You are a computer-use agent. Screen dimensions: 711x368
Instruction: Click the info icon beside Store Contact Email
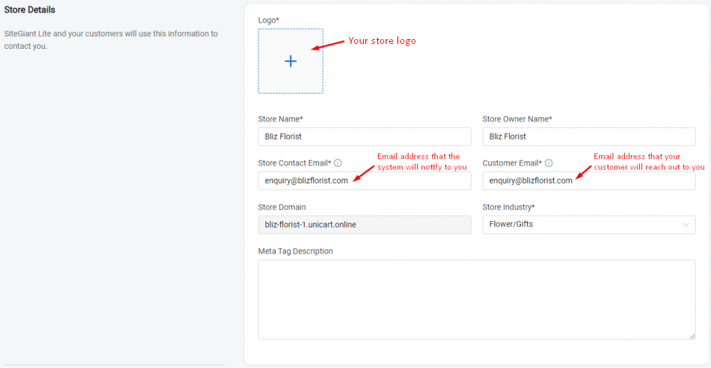(338, 163)
